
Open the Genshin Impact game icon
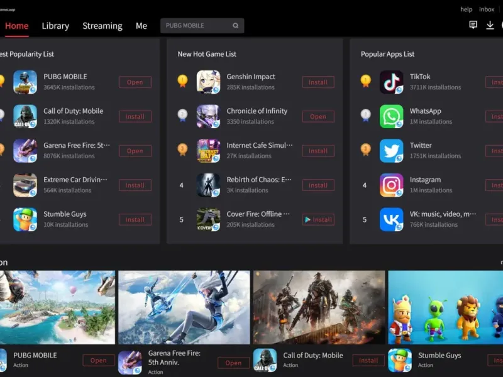(x=208, y=82)
